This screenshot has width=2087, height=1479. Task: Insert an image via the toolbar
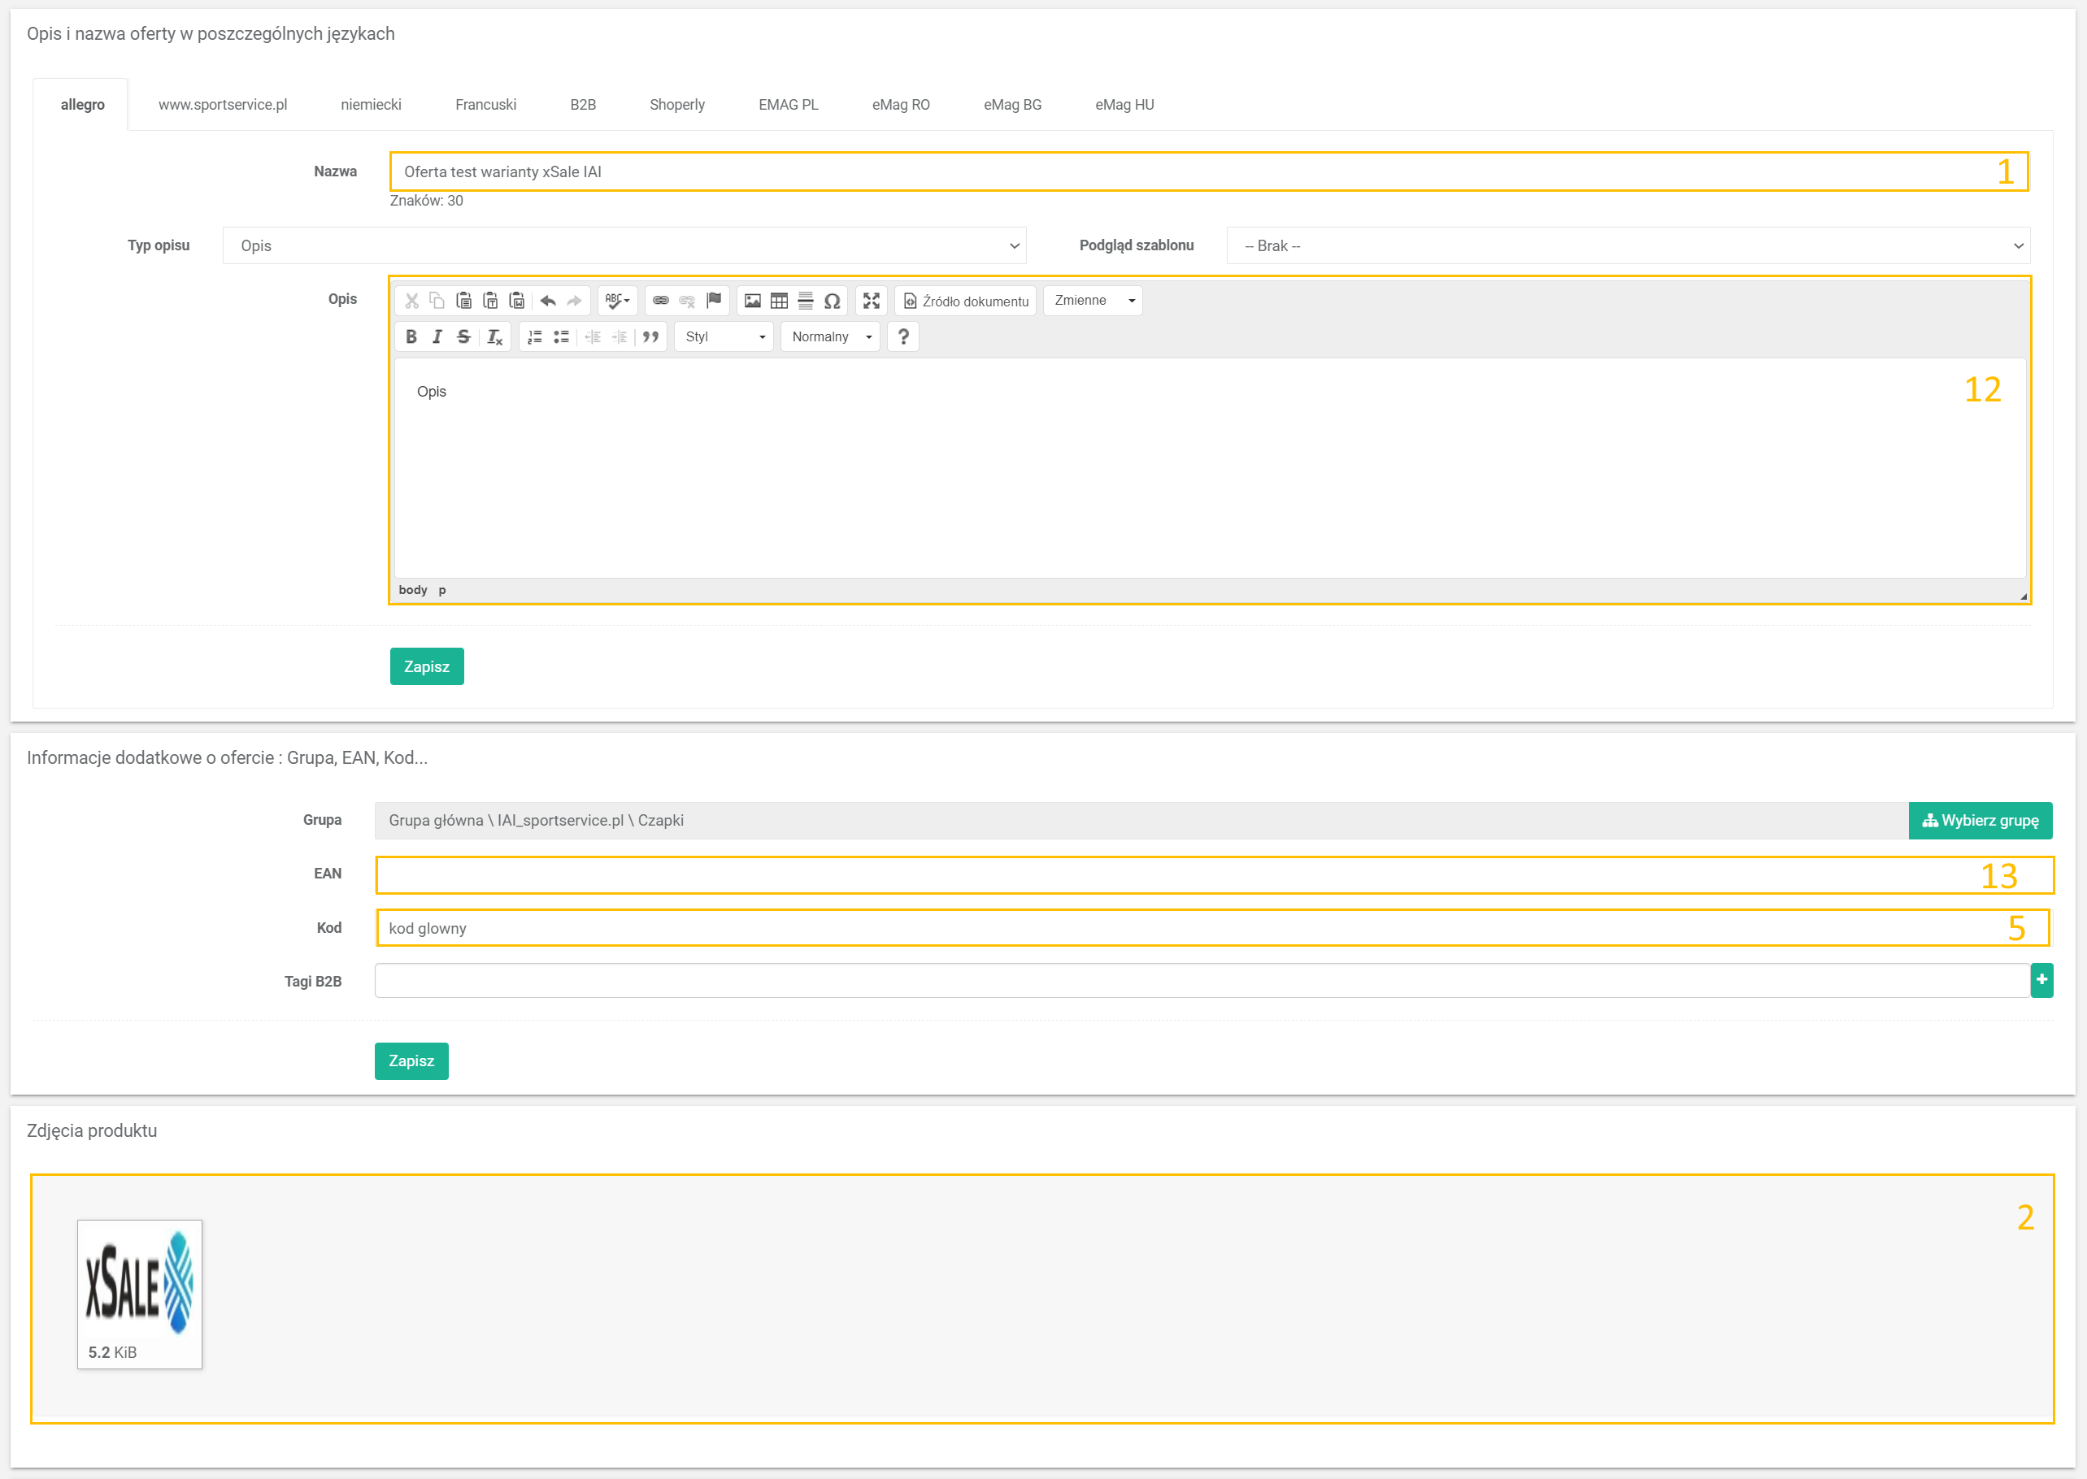coord(753,301)
